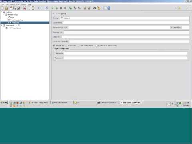Click the Save floppy disk icon
192x144 pixels.
coord(15,8)
